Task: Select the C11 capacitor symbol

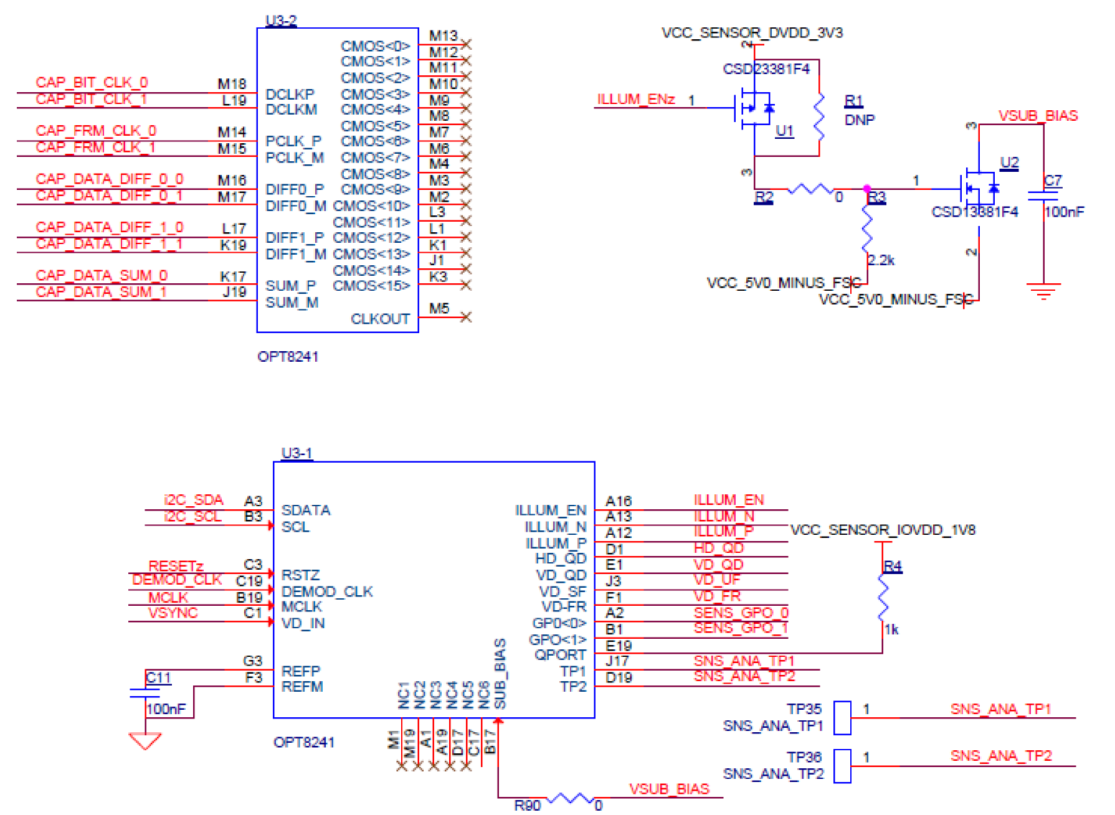Action: pos(145,693)
